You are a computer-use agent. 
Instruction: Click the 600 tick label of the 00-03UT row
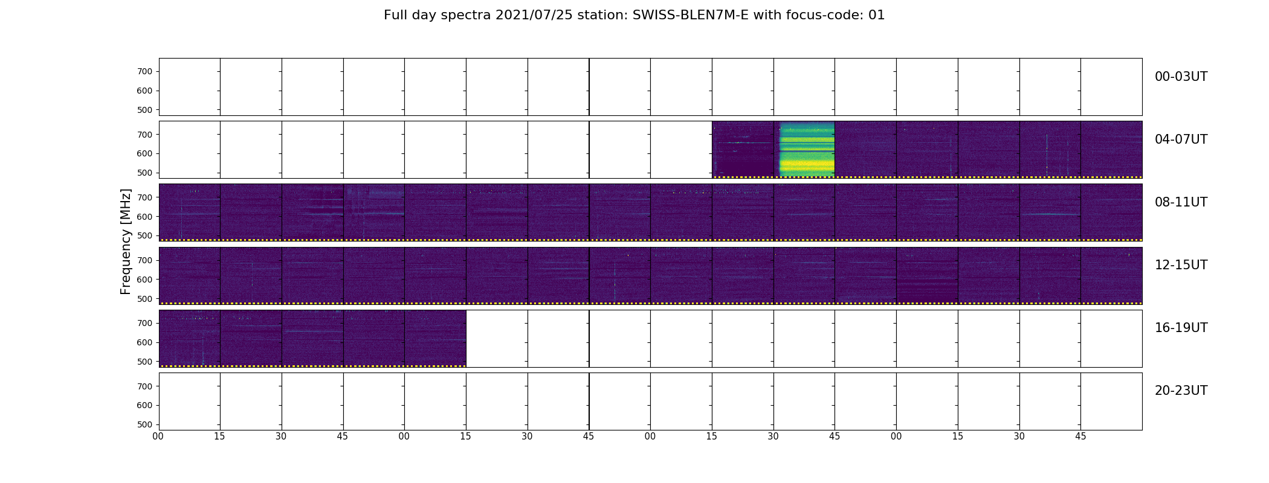[145, 91]
